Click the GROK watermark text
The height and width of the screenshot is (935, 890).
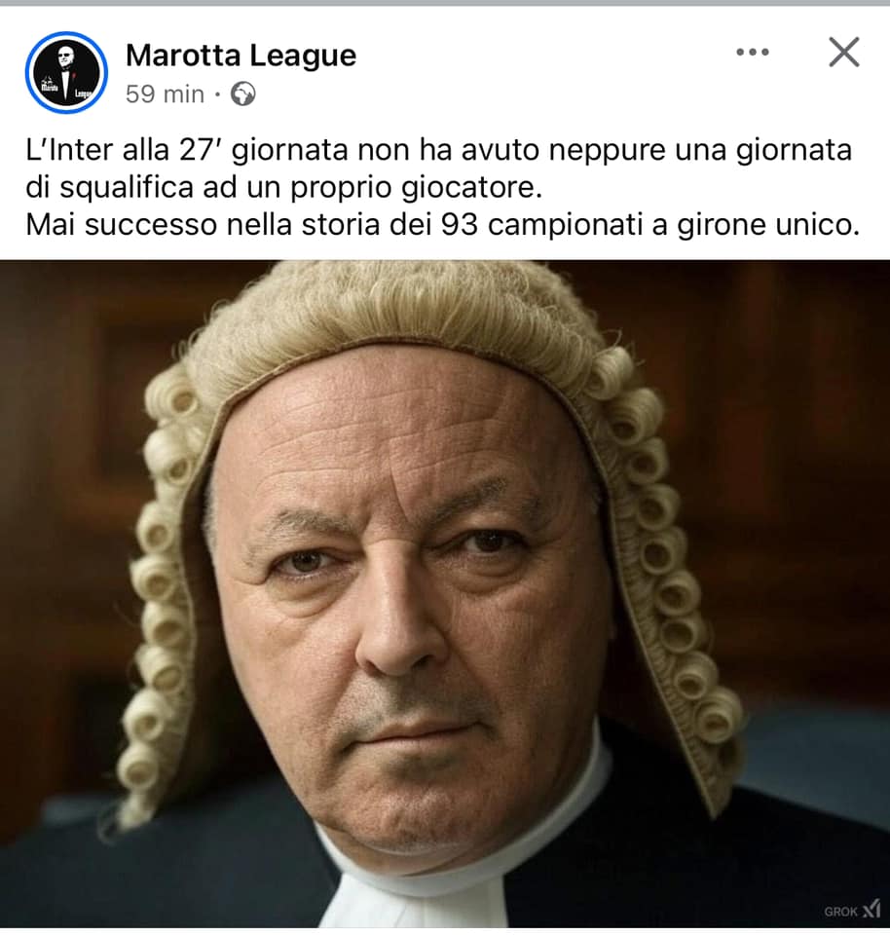tap(841, 912)
